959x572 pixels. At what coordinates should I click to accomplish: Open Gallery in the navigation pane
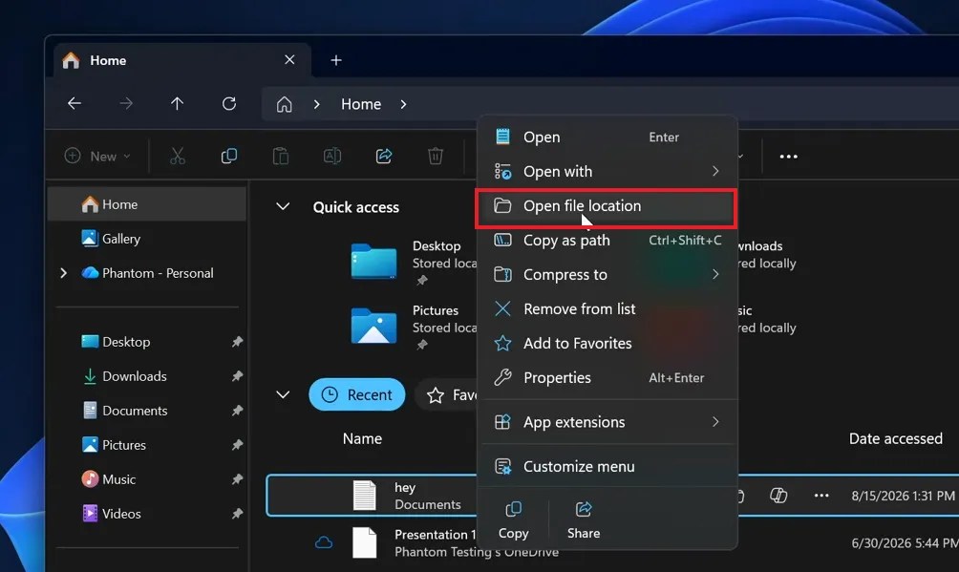(147, 239)
